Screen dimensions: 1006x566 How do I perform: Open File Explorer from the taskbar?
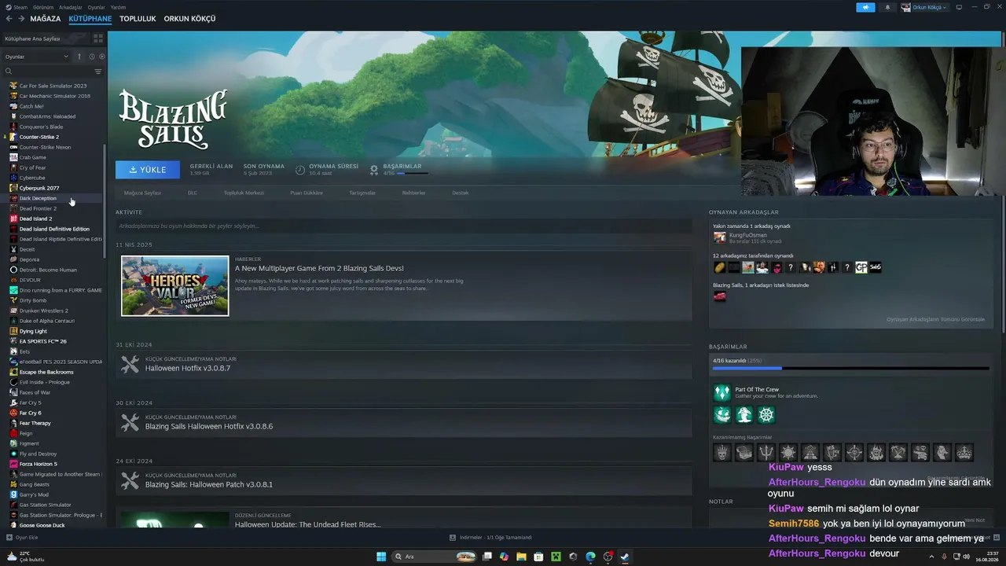point(521,557)
